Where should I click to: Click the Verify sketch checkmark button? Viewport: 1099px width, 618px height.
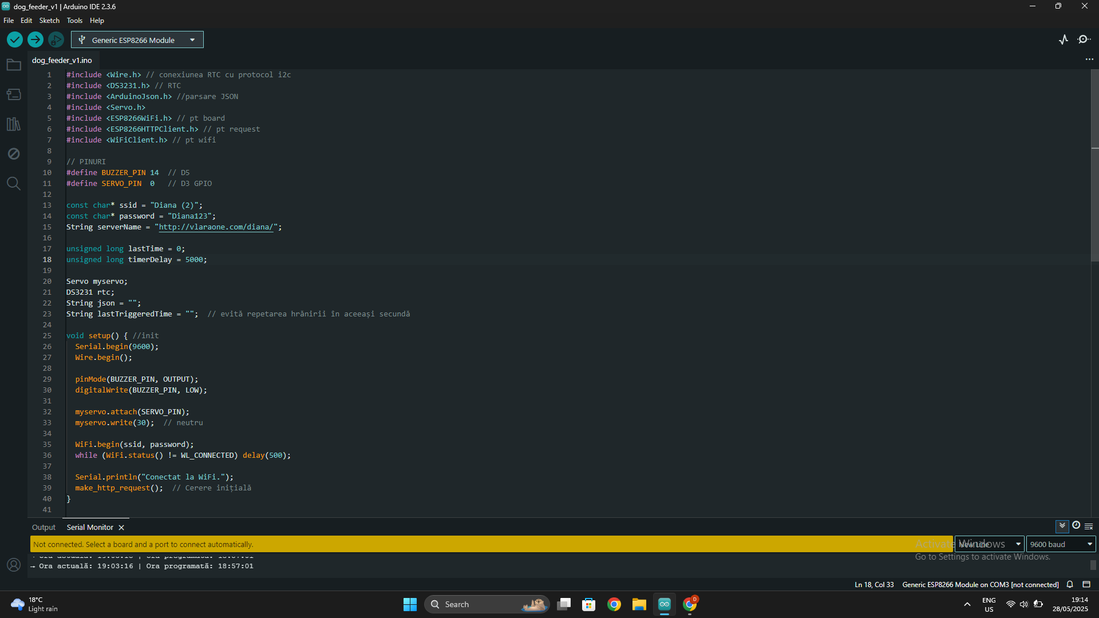[15, 39]
